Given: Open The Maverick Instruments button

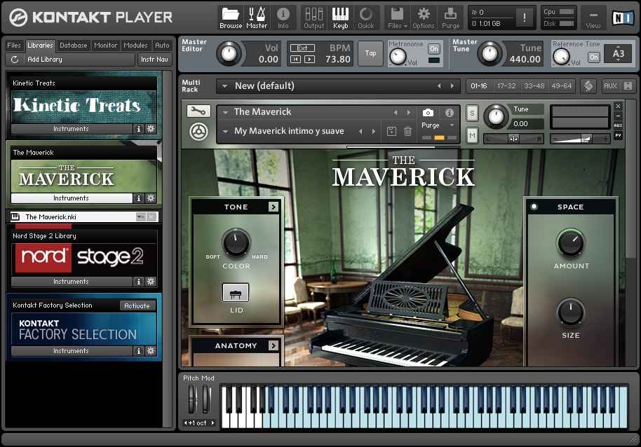Looking at the screenshot, I should [x=72, y=198].
